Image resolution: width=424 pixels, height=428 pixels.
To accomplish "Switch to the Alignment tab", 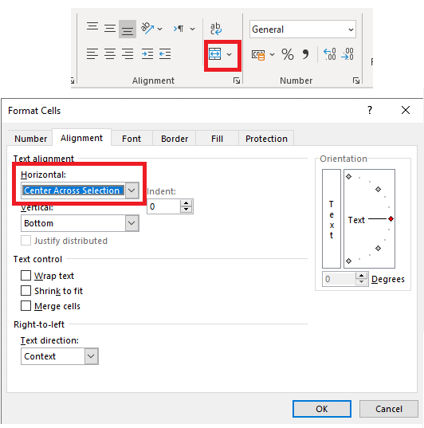I will [x=81, y=138].
